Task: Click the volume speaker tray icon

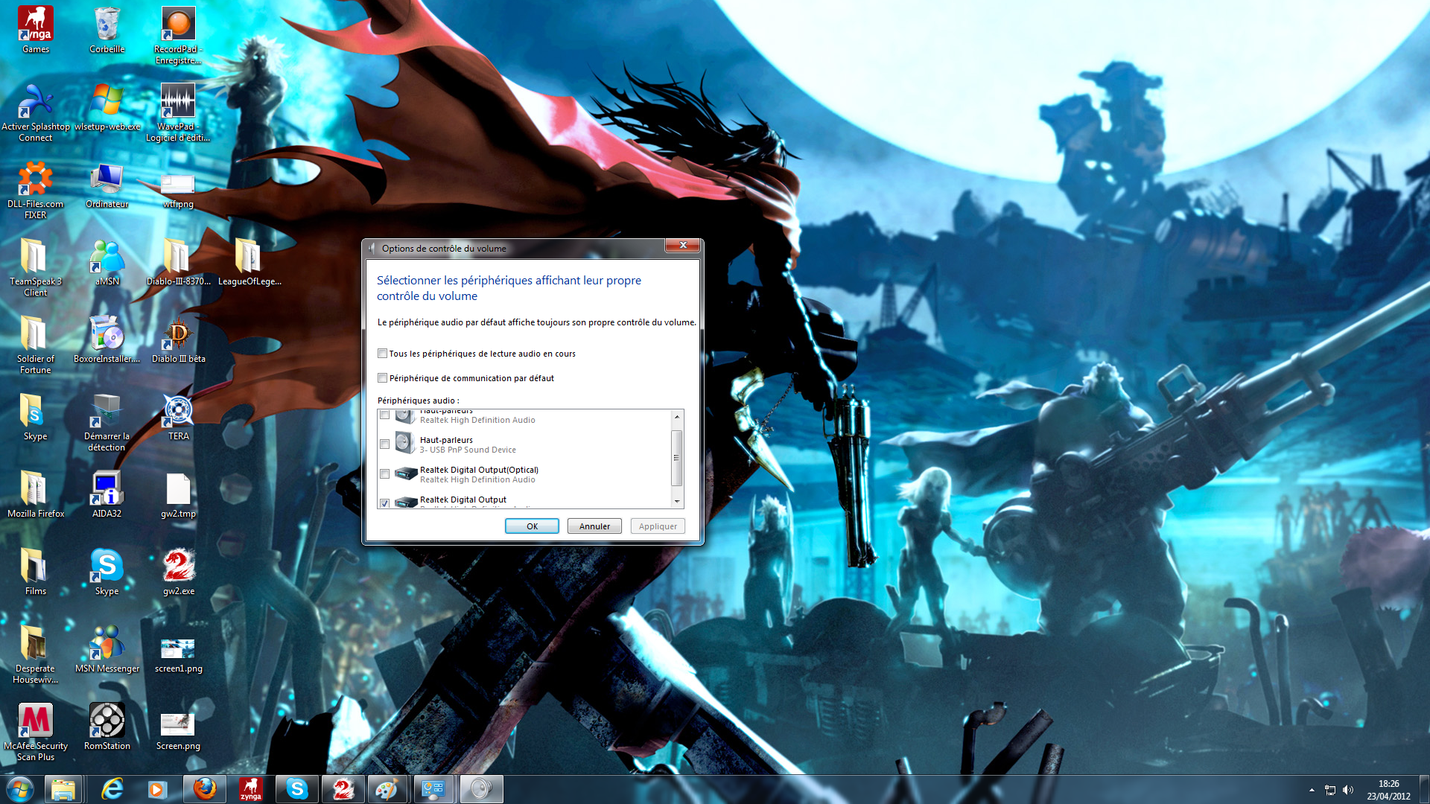Action: 1348,790
